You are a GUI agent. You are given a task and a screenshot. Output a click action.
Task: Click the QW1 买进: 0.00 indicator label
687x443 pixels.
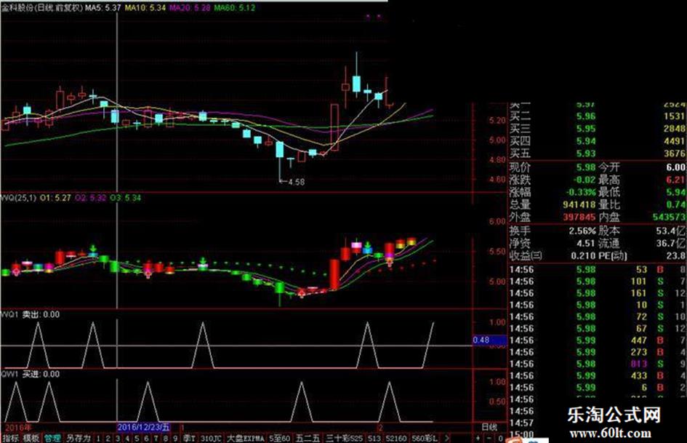point(31,374)
